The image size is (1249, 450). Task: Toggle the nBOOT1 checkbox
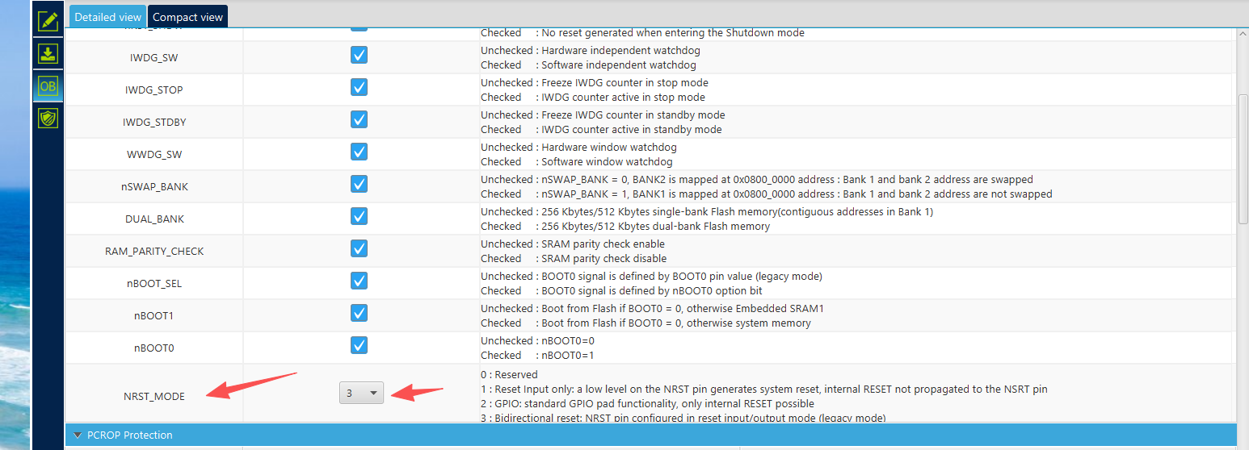pos(360,313)
